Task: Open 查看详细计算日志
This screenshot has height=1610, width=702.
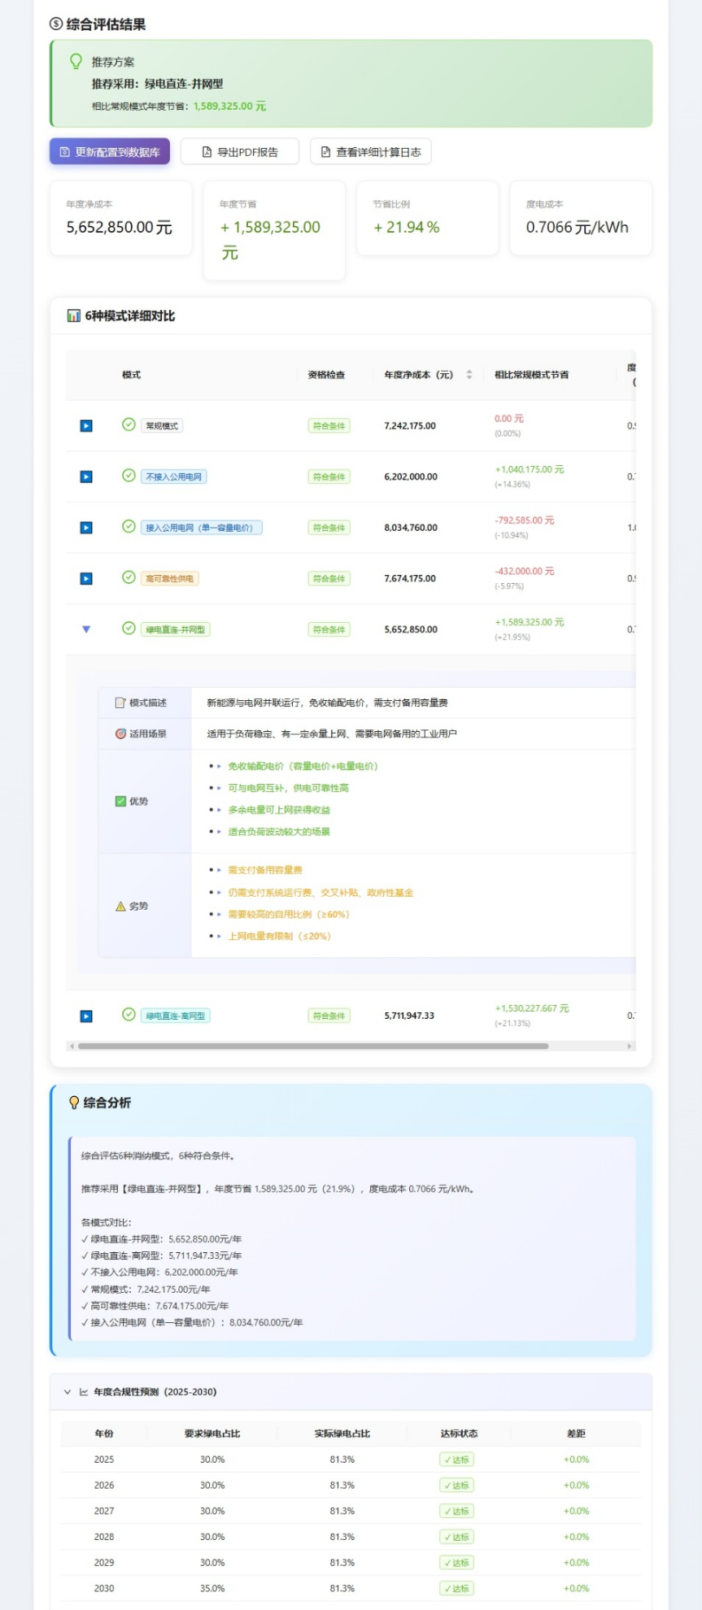Action: coord(371,152)
